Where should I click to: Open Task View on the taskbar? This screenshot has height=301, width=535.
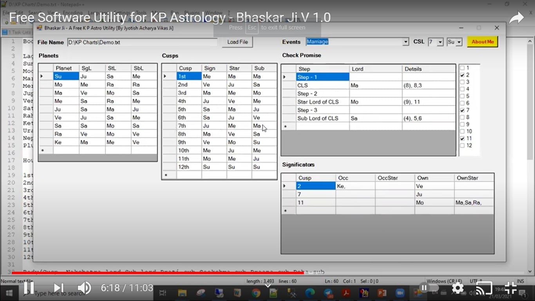pyautogui.click(x=163, y=293)
